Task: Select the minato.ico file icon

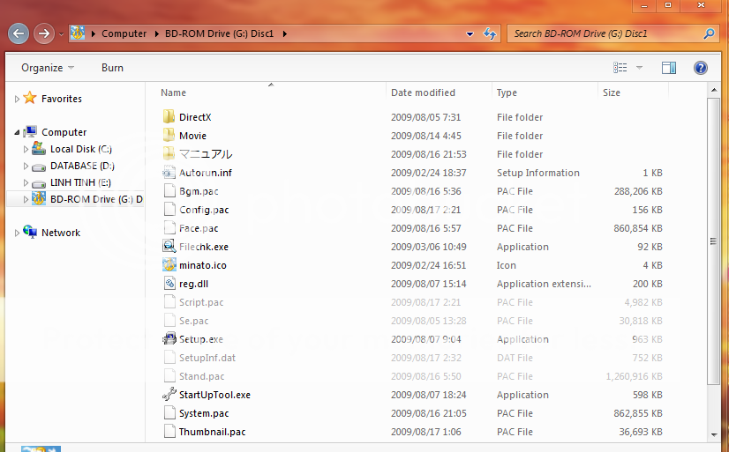Action: [169, 265]
